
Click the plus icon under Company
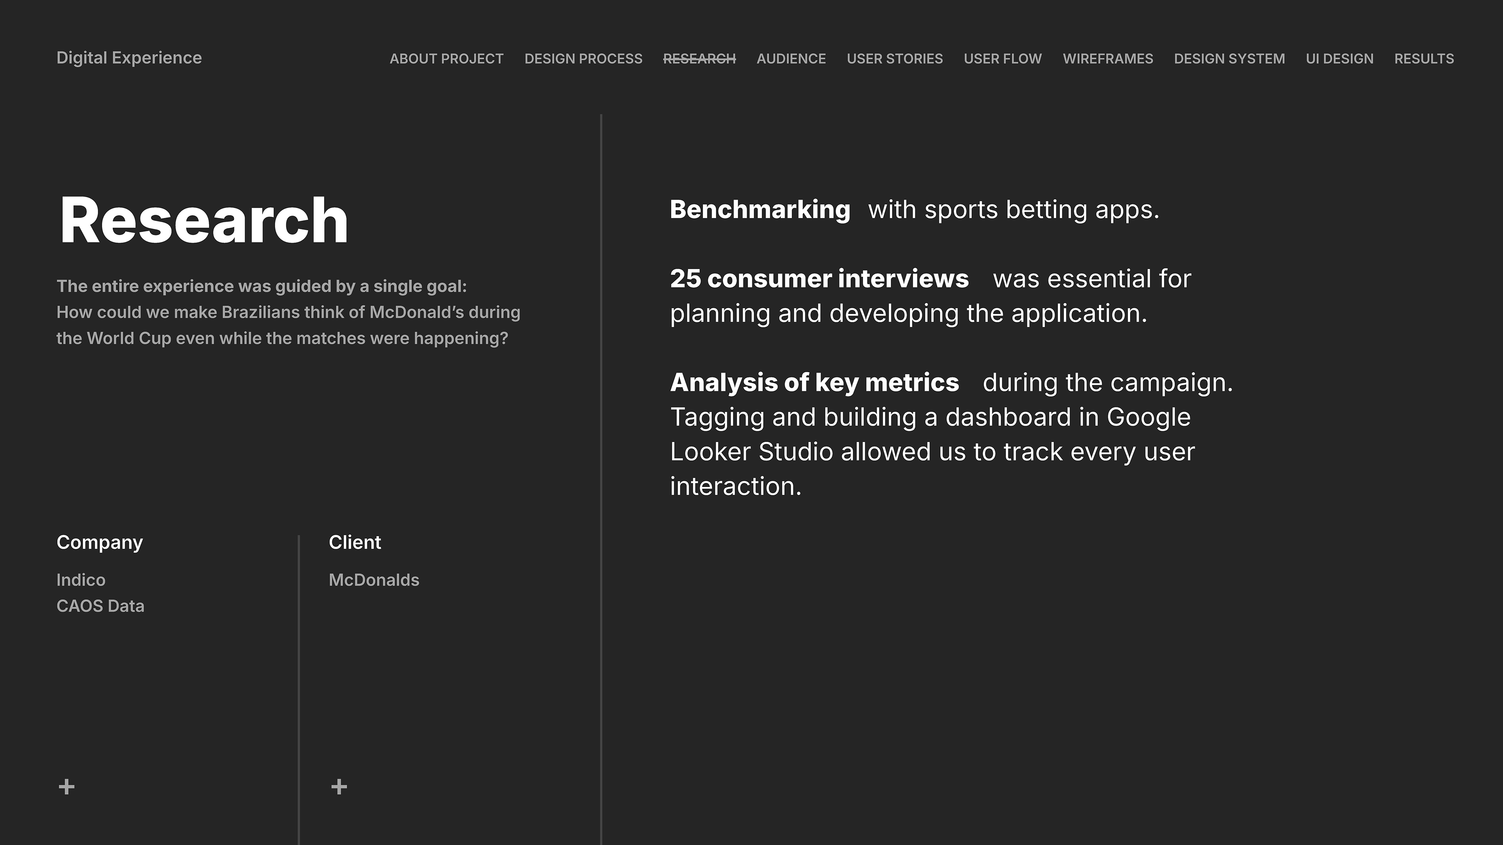[67, 787]
